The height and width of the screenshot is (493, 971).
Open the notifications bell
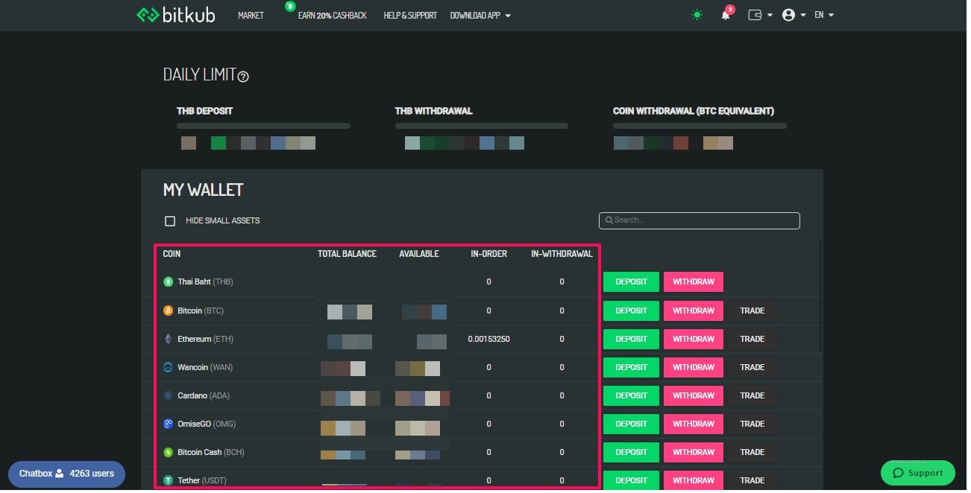[724, 14]
